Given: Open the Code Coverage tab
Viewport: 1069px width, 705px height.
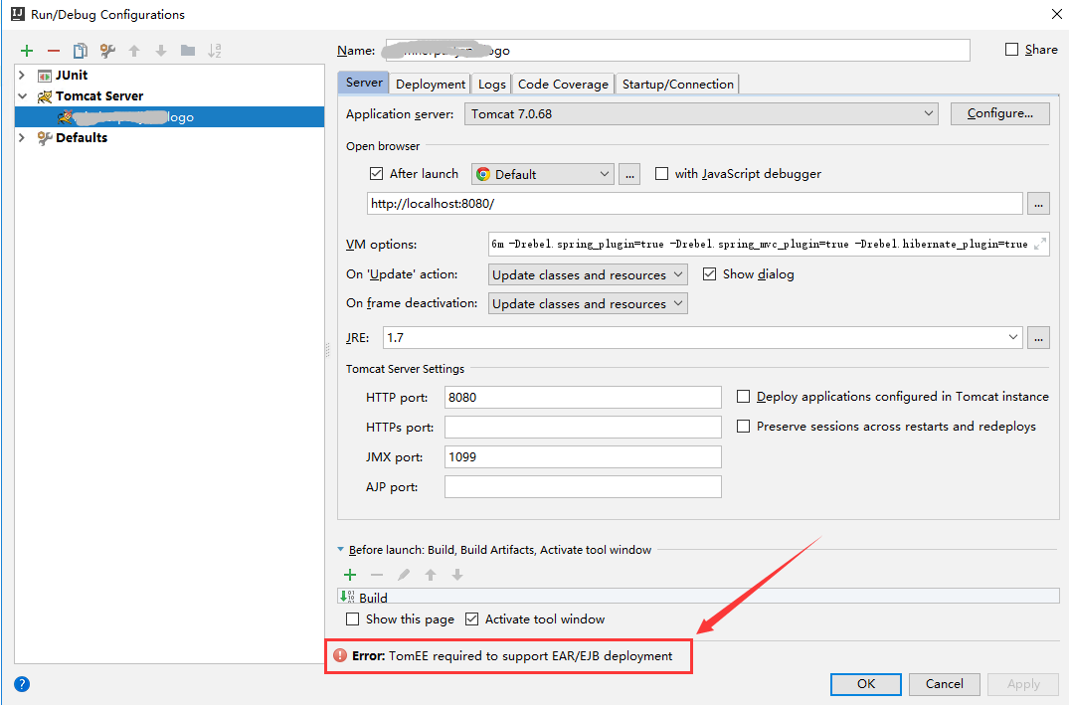Looking at the screenshot, I should click(563, 84).
